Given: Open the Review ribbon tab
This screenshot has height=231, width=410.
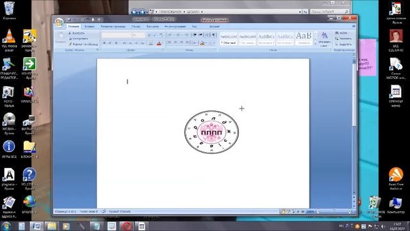Looking at the screenshot, I should tap(175, 26).
